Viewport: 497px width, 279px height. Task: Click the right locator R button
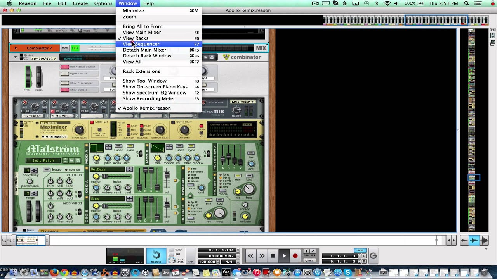click(x=364, y=262)
